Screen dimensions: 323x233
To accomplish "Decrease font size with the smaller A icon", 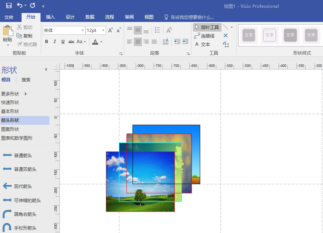I will (x=119, y=30).
